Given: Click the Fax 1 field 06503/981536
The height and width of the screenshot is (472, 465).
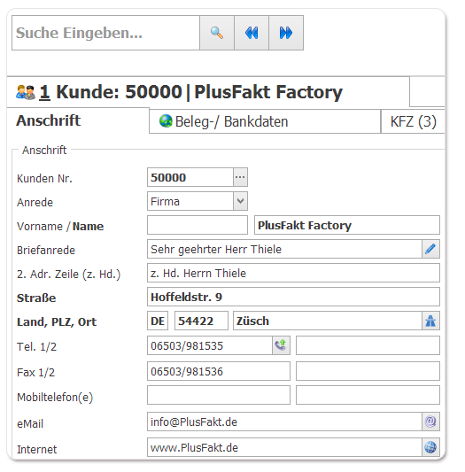Looking at the screenshot, I should (219, 371).
